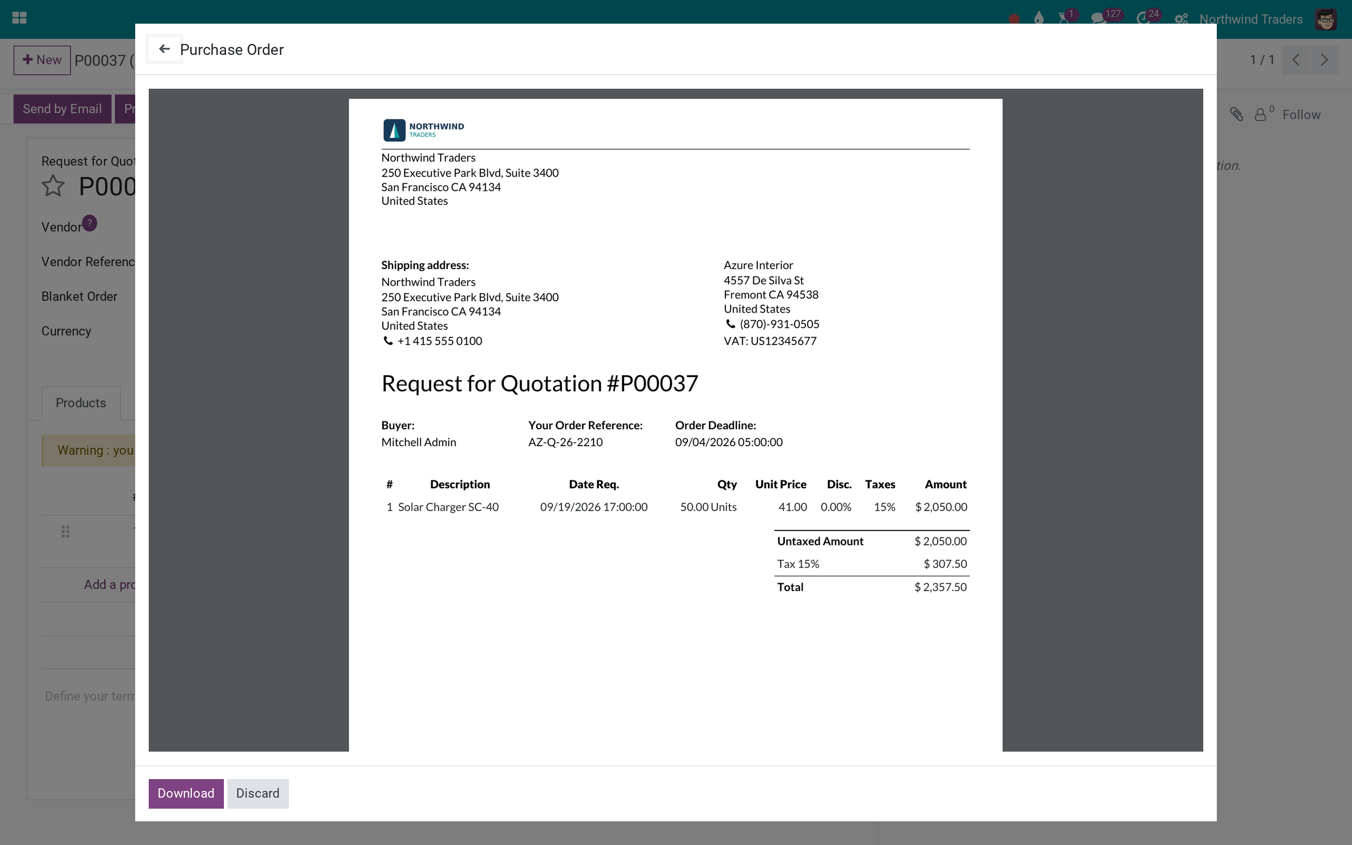
Task: Click the paperclip attachments icon
Action: point(1236,114)
